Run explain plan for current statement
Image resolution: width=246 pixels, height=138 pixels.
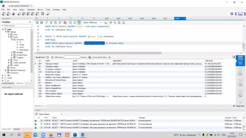point(55,23)
